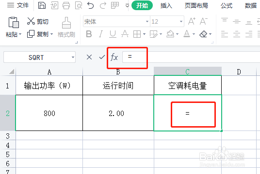The height and width of the screenshot is (174, 260).
Task: Cancel formula entry with X
Action: tap(89, 57)
